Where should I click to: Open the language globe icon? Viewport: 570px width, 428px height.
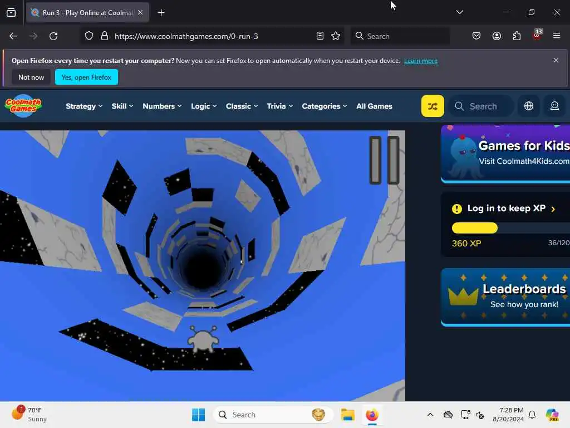[x=529, y=106]
